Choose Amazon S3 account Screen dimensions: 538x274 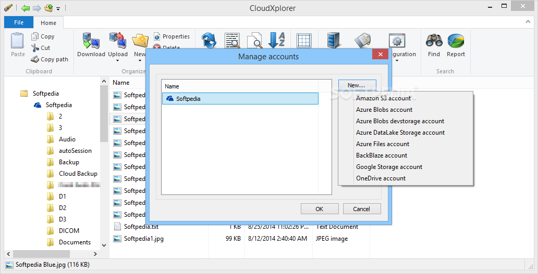click(x=406, y=98)
